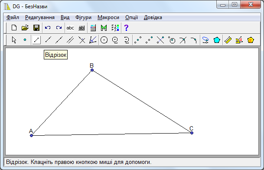Create a new document with the blank page icon
This screenshot has height=170, width=264.
point(14,28)
